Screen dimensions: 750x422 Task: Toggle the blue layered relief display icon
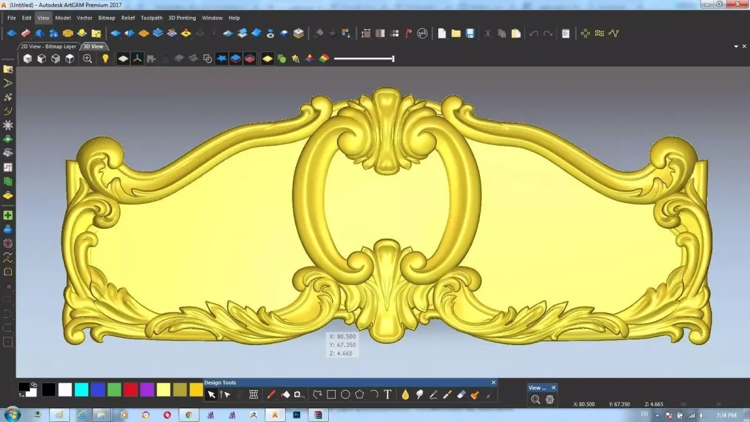[x=235, y=59]
